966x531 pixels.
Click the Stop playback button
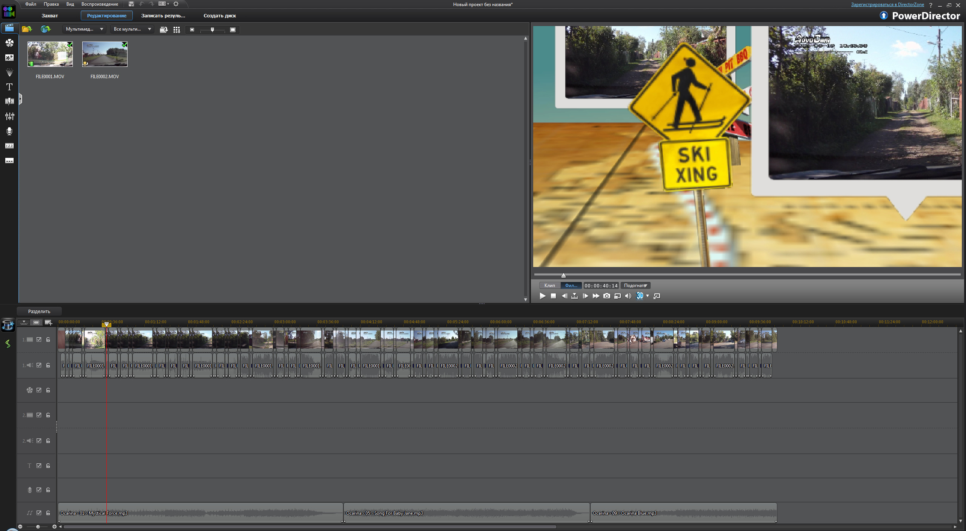[553, 296]
